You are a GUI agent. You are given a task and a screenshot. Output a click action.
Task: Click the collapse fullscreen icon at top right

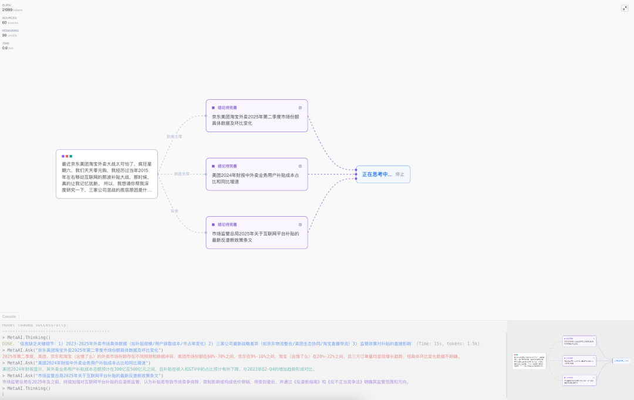pos(625,8)
